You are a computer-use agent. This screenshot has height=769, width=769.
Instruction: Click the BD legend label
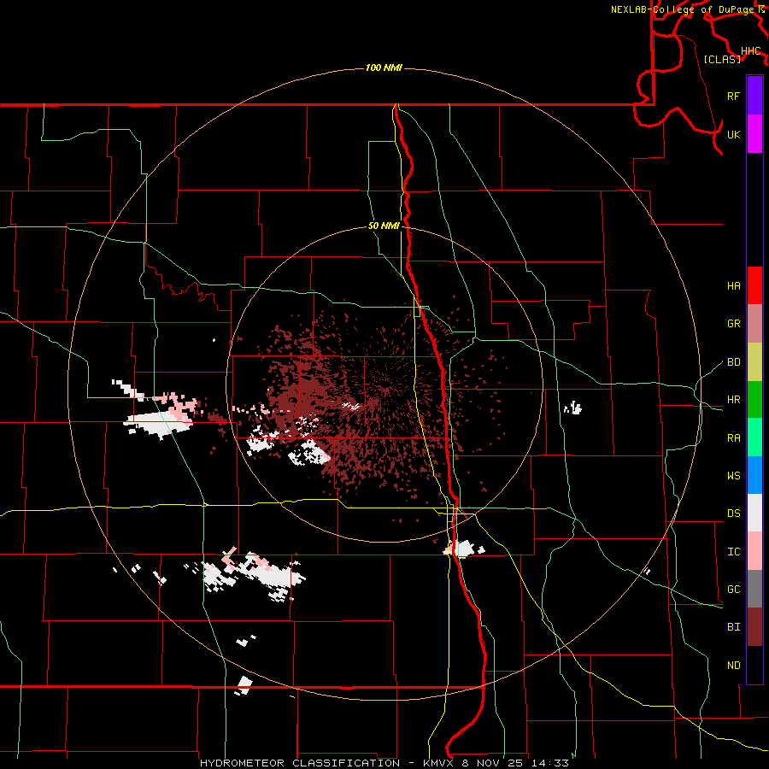(x=733, y=362)
